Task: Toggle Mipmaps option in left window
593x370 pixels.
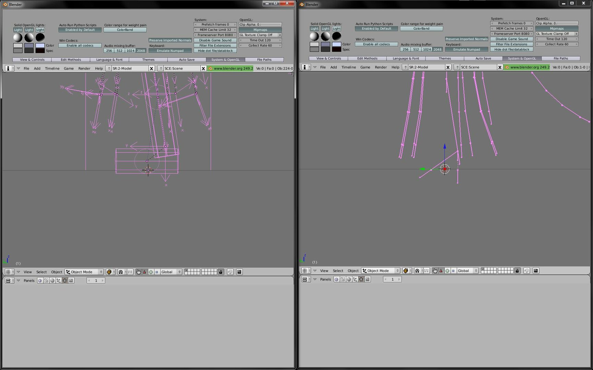Action: click(x=260, y=30)
